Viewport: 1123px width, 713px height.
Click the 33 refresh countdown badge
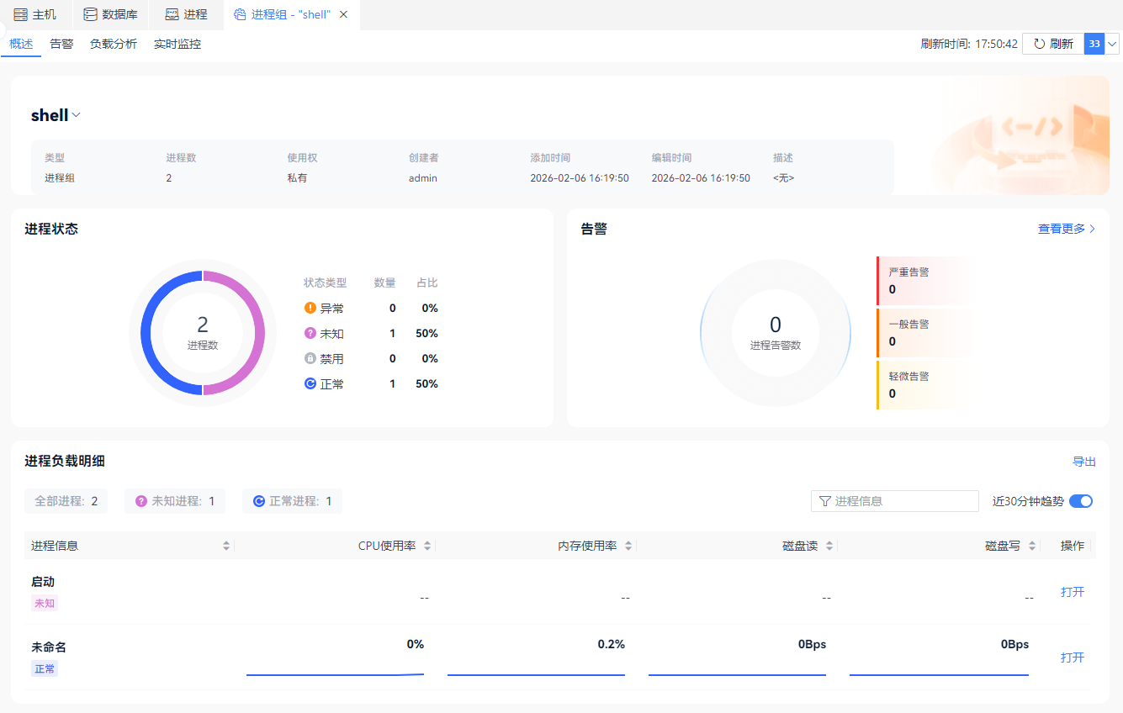(x=1094, y=44)
